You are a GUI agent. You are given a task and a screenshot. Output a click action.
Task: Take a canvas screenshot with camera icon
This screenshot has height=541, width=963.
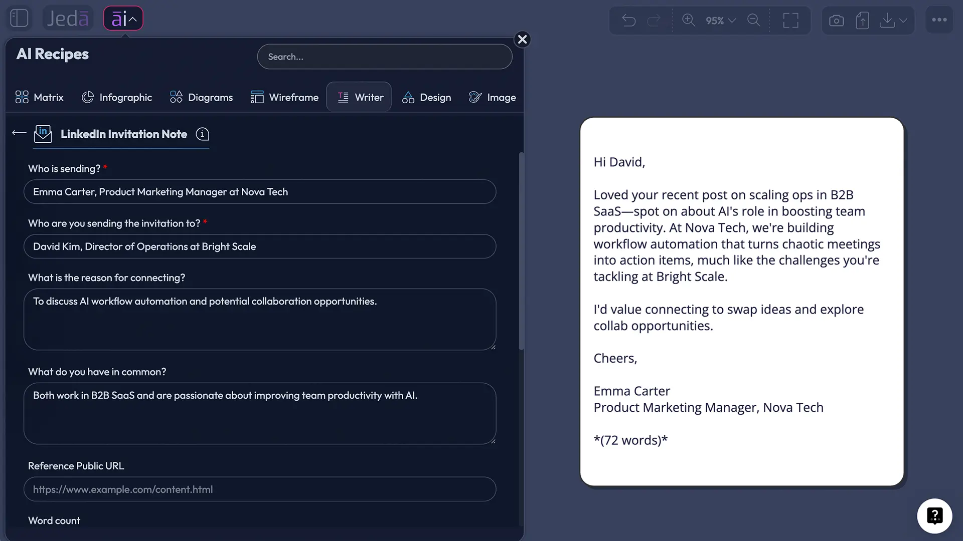[837, 21]
